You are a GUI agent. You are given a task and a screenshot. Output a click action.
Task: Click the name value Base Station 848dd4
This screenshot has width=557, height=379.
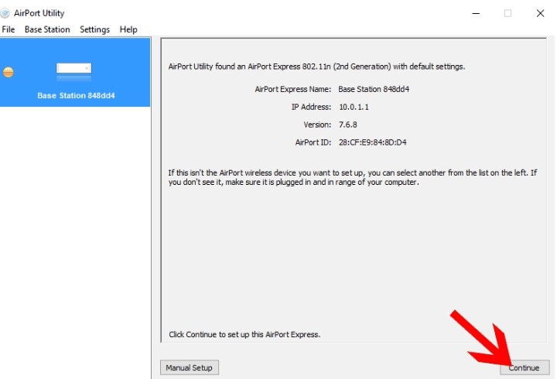tap(374, 89)
